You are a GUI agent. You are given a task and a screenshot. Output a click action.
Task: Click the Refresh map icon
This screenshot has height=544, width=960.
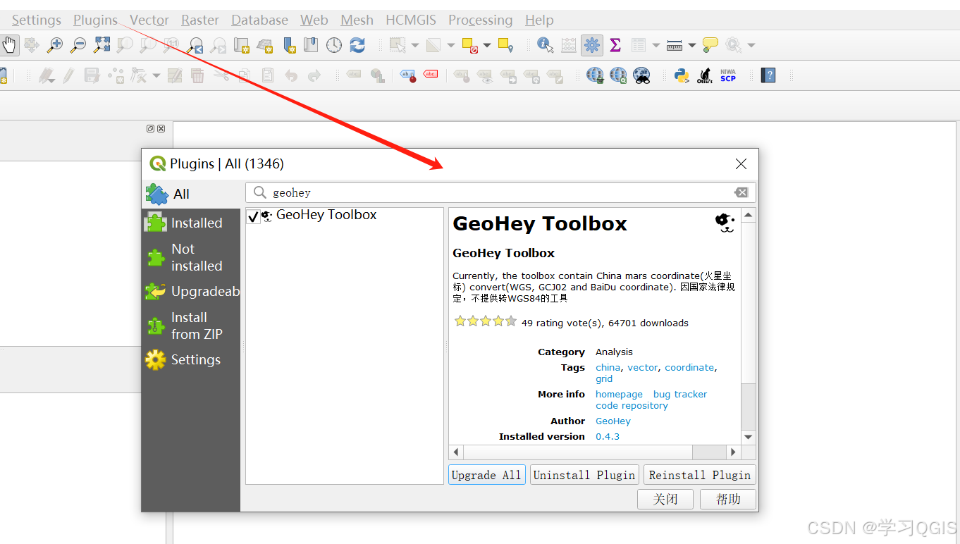357,45
